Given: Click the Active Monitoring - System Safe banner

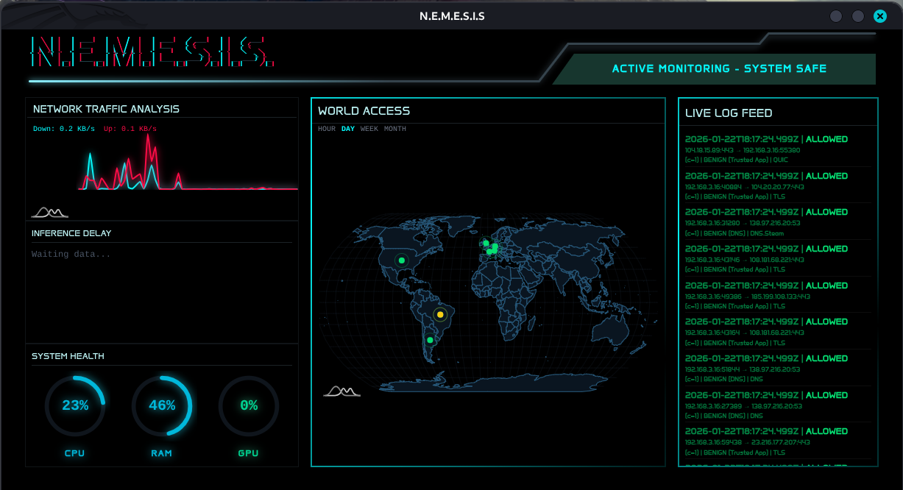Looking at the screenshot, I should 718,68.
